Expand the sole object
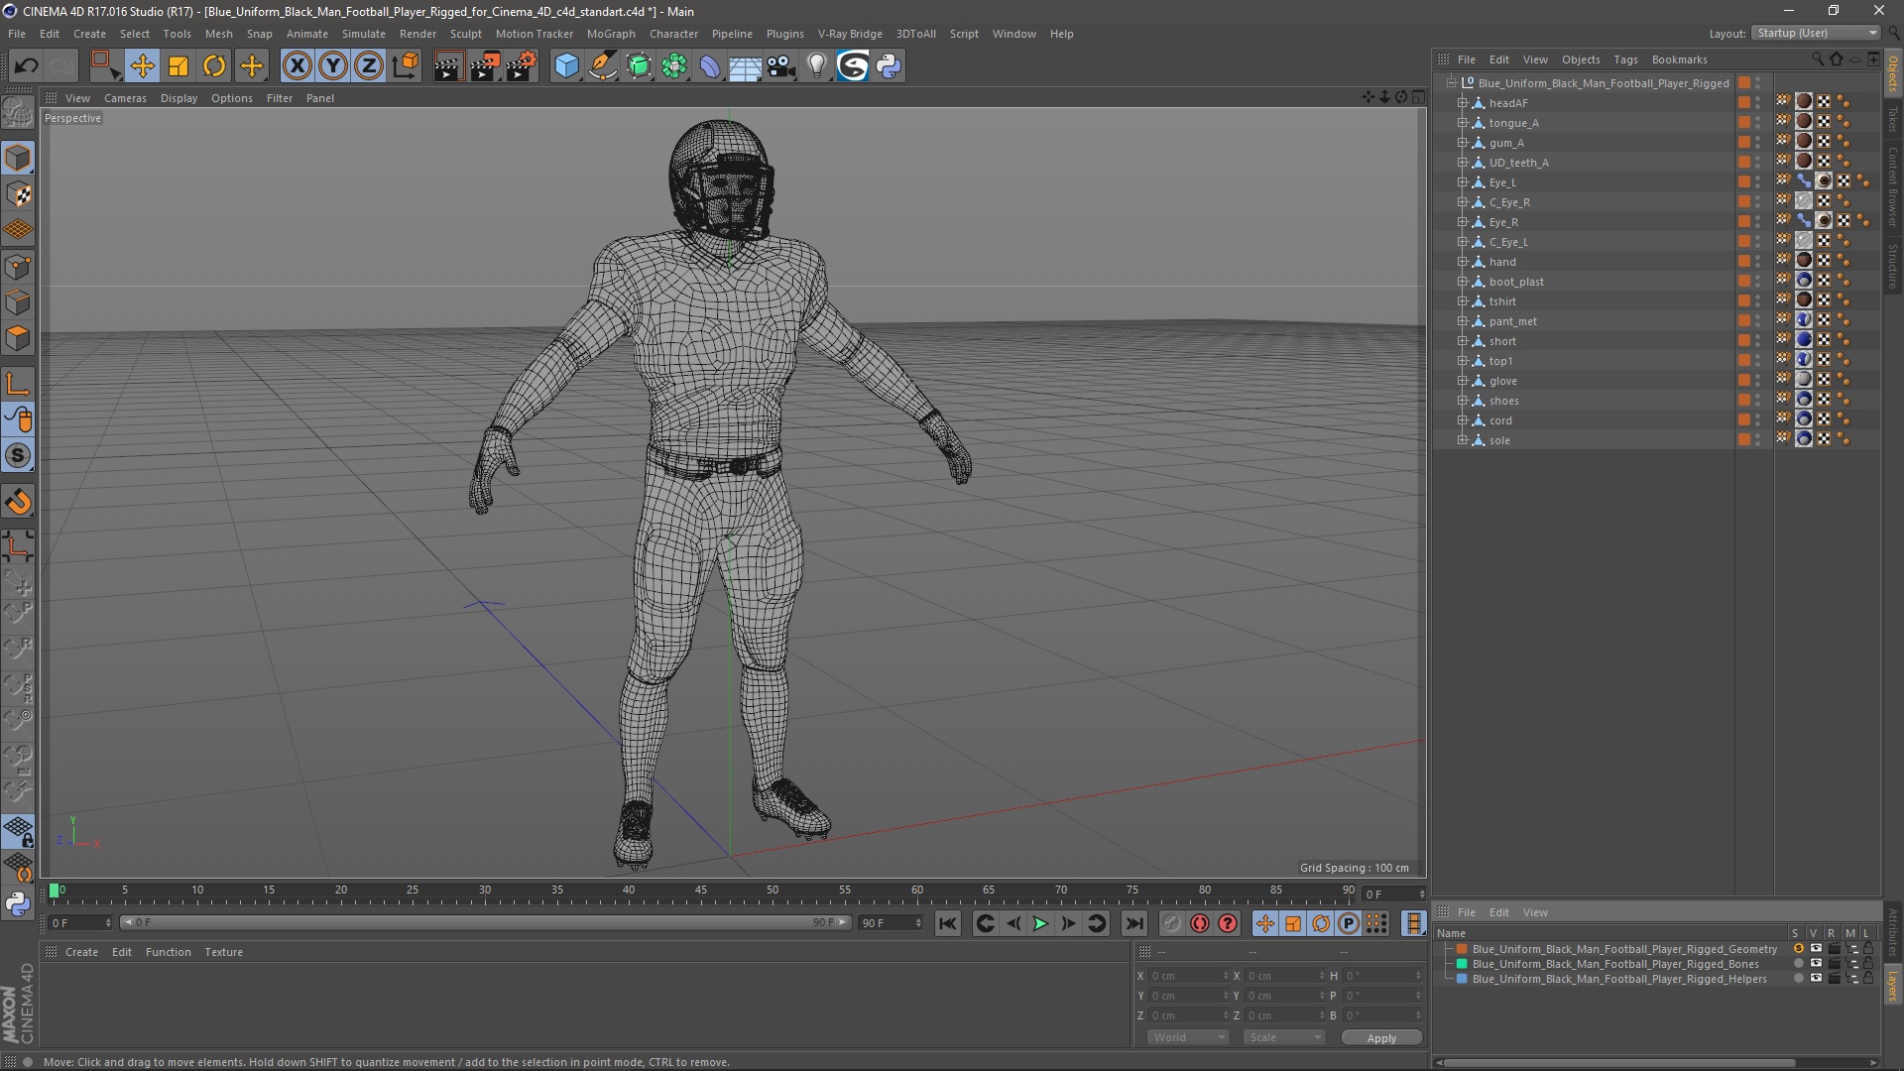 point(1462,440)
